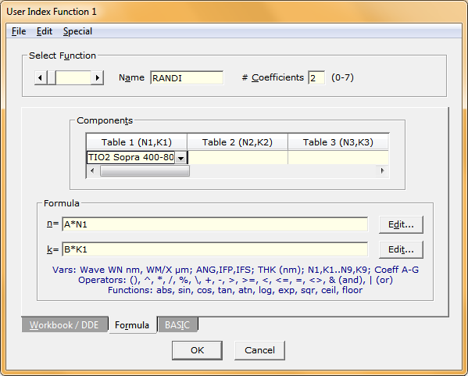
Task: Click the Name field containing RANDI
Action: coord(187,78)
